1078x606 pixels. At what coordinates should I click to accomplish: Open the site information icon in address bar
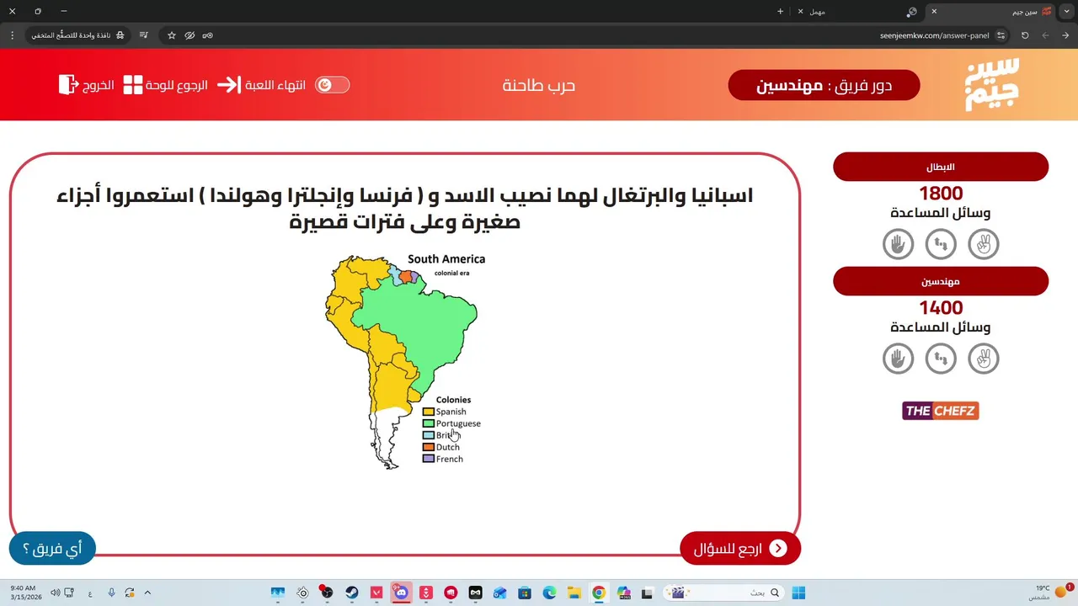(x=1001, y=35)
